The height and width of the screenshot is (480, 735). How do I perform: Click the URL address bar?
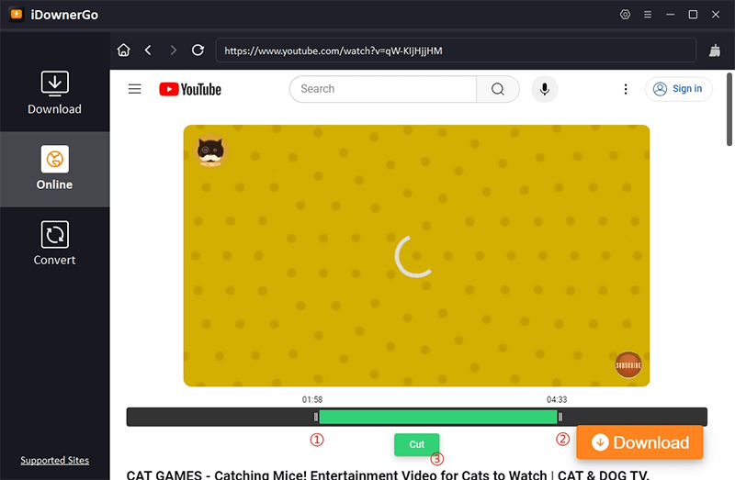(456, 50)
